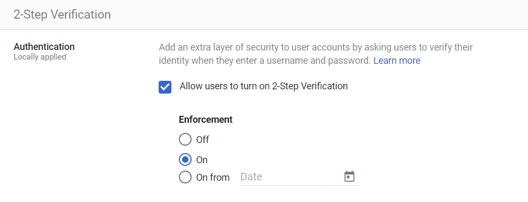Click the Authentication setting title
This screenshot has height=202, width=528.
pyautogui.click(x=44, y=46)
